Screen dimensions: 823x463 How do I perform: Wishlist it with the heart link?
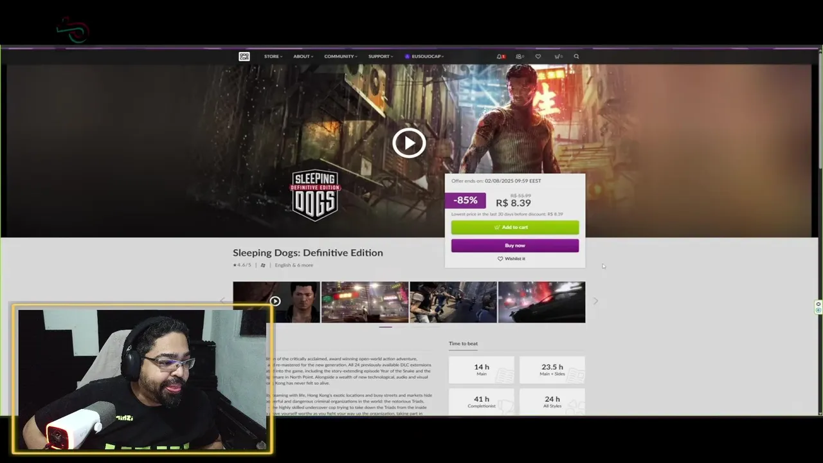point(511,259)
